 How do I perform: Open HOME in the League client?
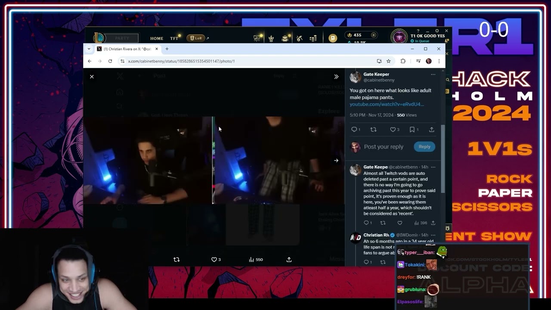157,38
